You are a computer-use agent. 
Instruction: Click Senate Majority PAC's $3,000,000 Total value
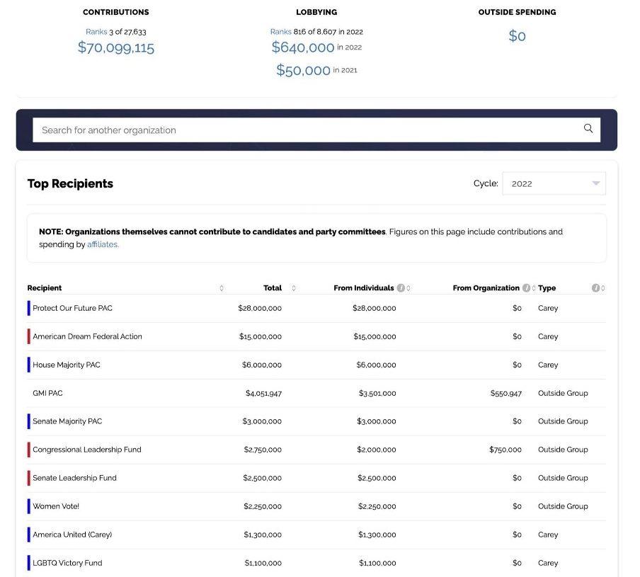[x=262, y=421]
